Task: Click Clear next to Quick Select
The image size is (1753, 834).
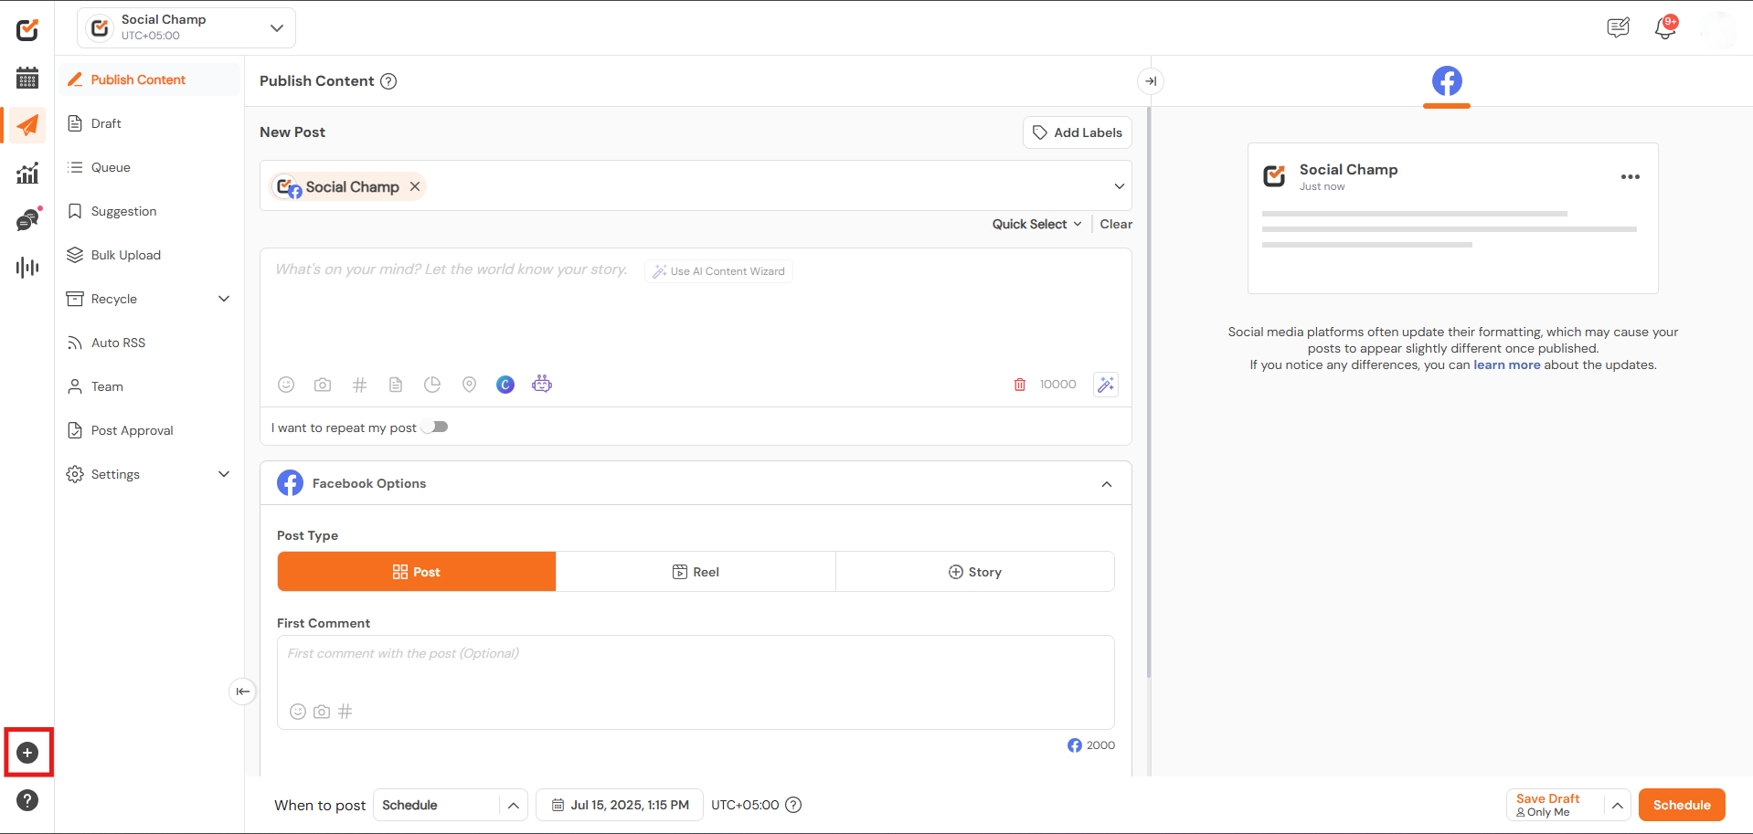Action: [x=1116, y=224]
